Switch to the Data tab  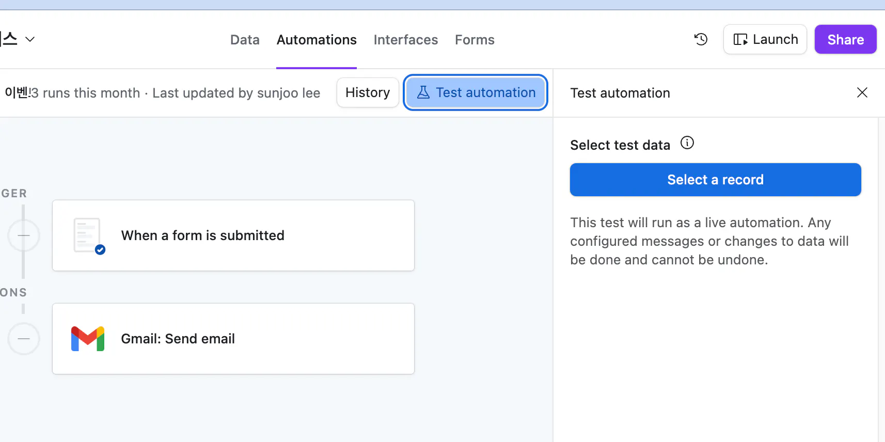click(245, 40)
